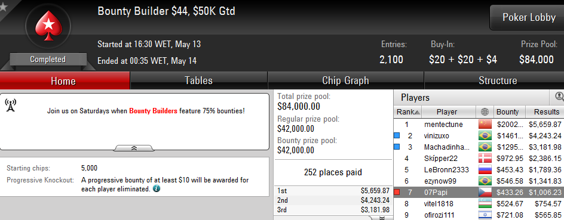Expand the payouts list chevron
564x220 pixels.
coord(382,218)
